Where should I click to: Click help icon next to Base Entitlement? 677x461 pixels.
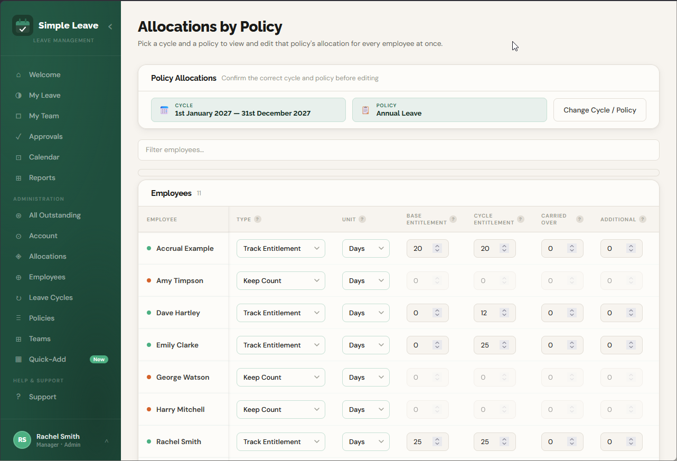tap(453, 219)
